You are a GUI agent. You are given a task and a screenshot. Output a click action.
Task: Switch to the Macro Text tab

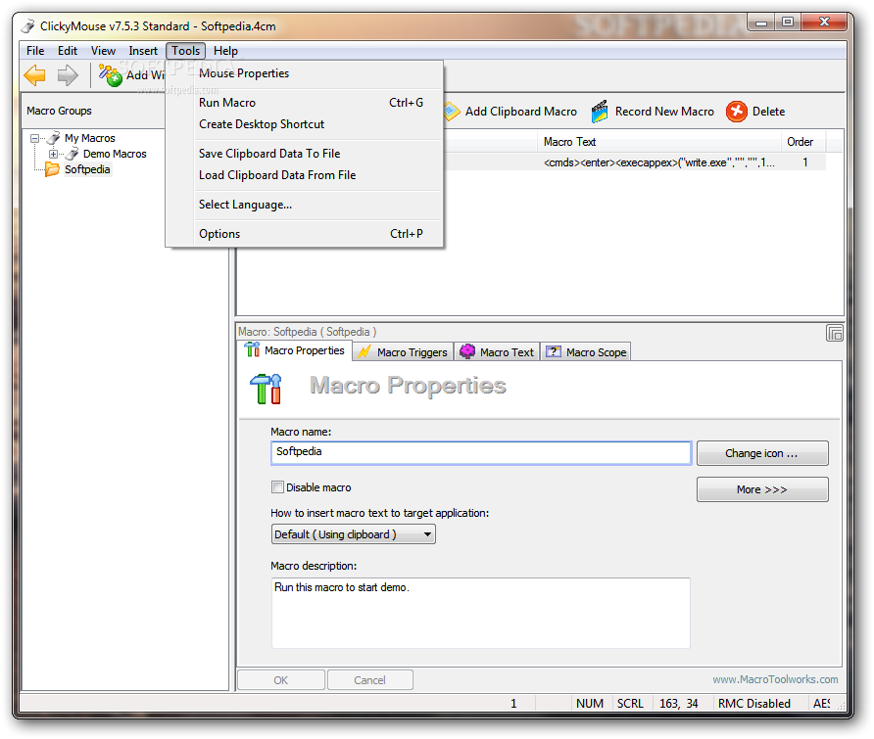[497, 352]
